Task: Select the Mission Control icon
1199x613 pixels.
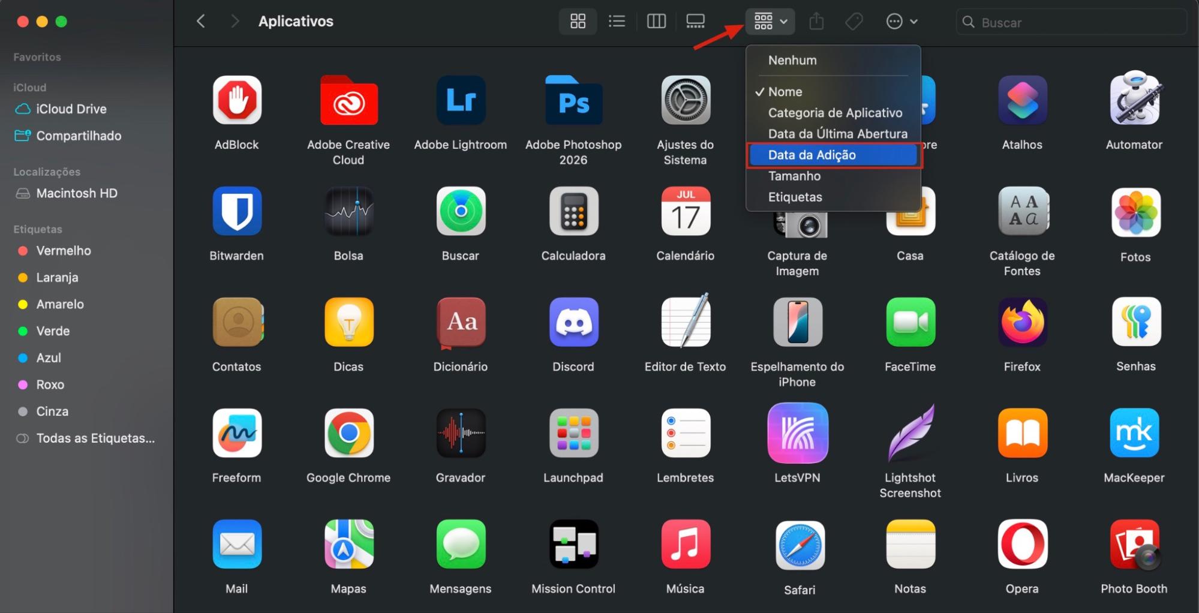Action: click(x=573, y=543)
